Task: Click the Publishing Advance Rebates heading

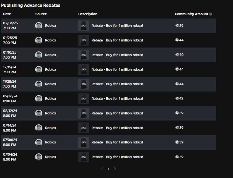Action: 31,5
